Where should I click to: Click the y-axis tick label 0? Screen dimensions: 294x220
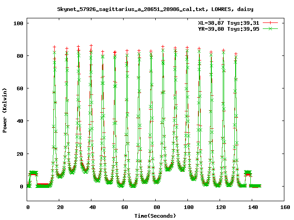(x=22, y=187)
